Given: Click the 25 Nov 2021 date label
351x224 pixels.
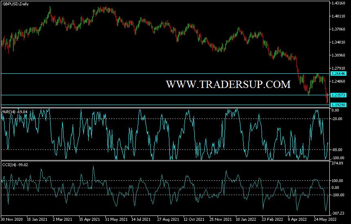Looking at the screenshot, I should pyautogui.click(x=220, y=219).
